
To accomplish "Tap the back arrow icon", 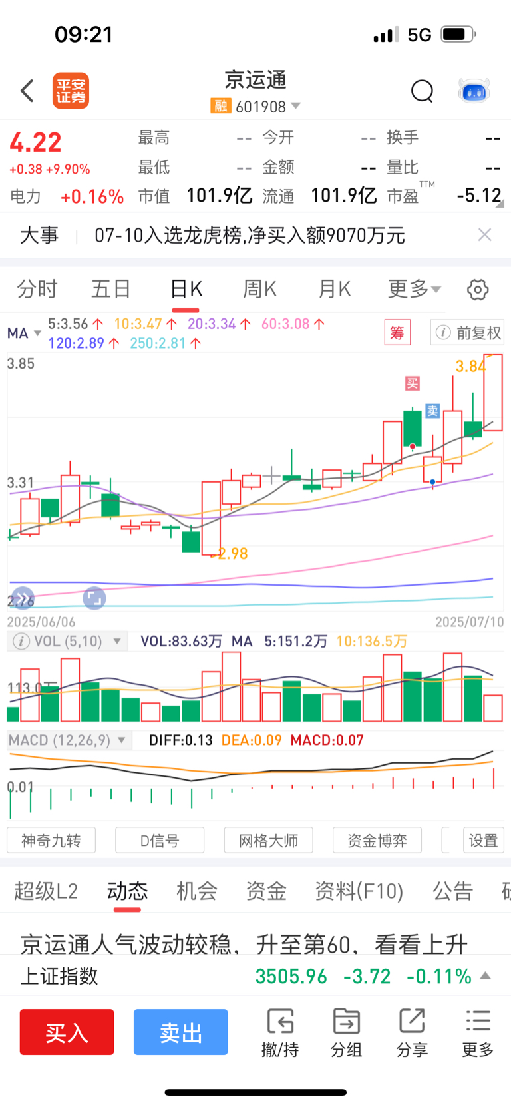I will [x=27, y=91].
